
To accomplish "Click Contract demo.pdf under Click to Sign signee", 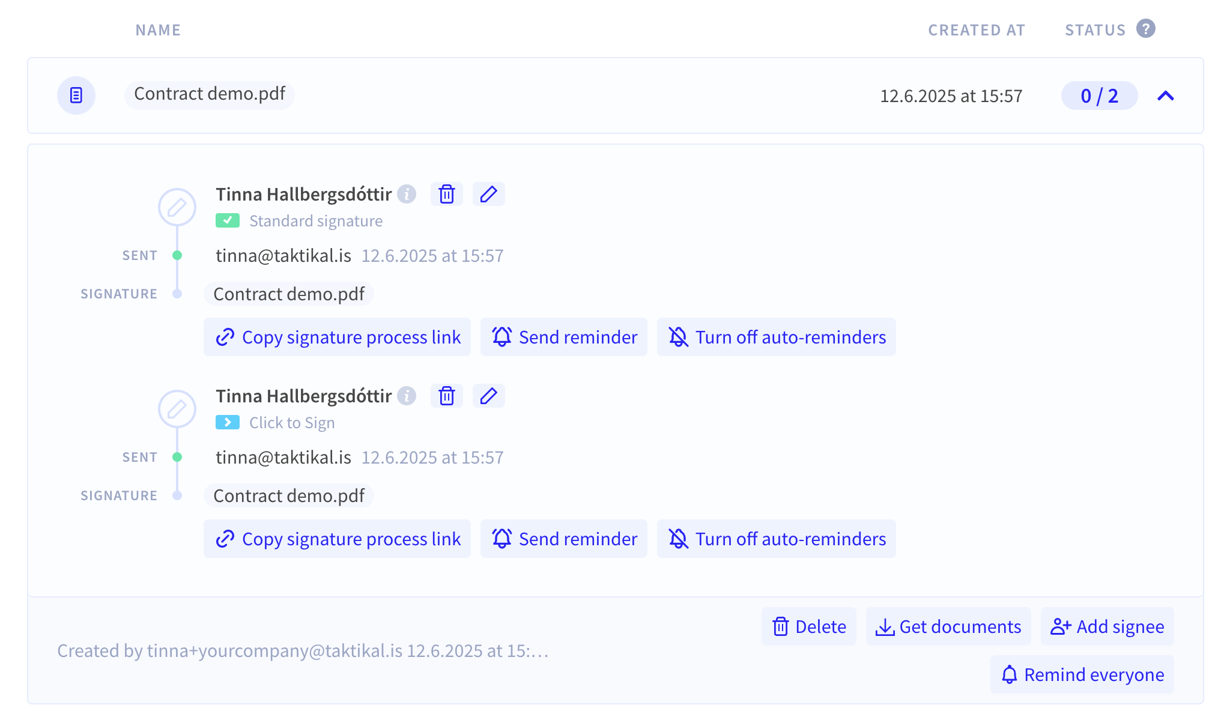I will click(289, 496).
